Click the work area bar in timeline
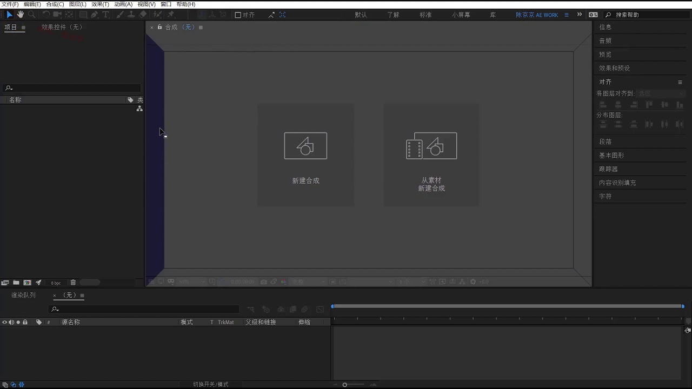Viewport: 692px width, 389px height. click(508, 306)
